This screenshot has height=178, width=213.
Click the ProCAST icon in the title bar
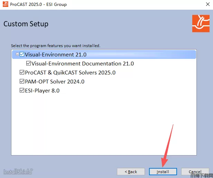pos(6,4)
